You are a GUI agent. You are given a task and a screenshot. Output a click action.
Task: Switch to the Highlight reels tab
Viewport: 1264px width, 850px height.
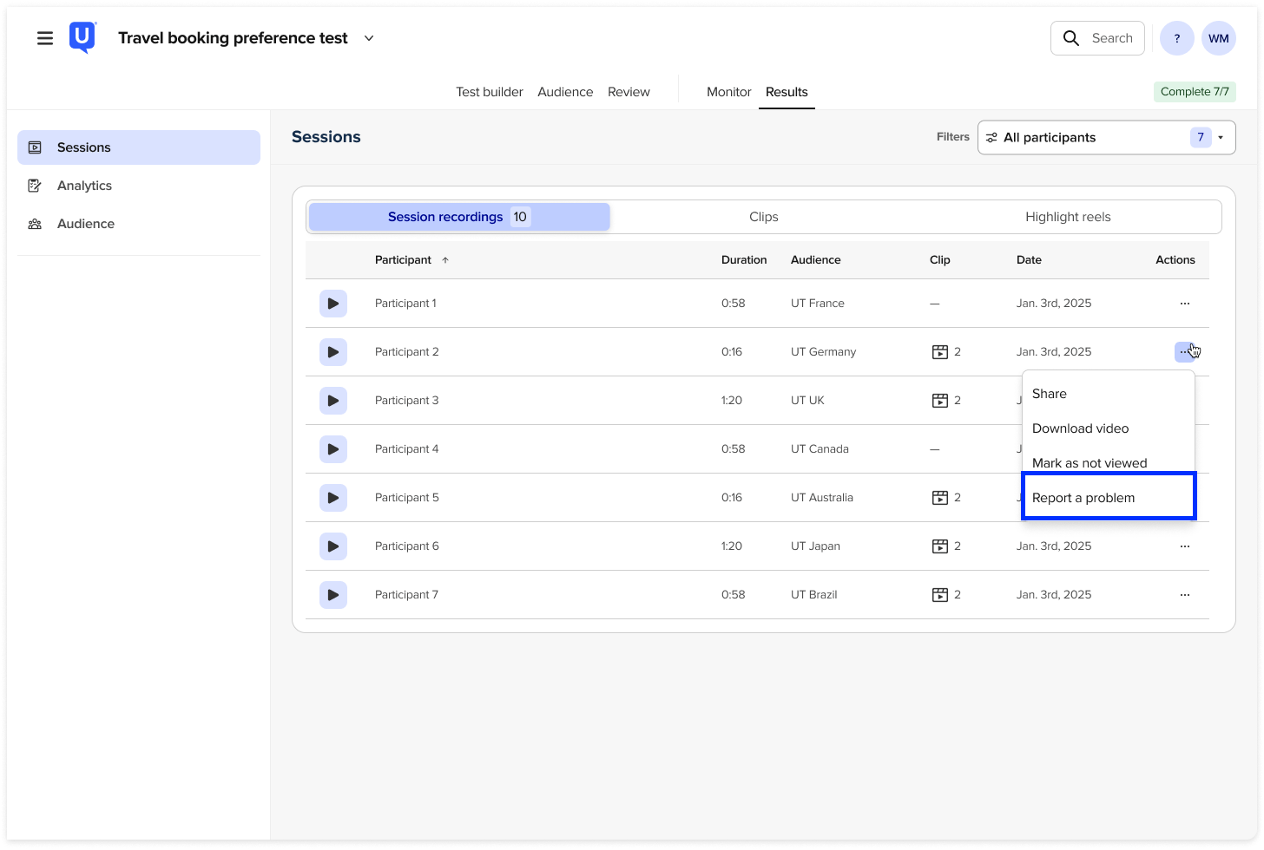pos(1068,217)
